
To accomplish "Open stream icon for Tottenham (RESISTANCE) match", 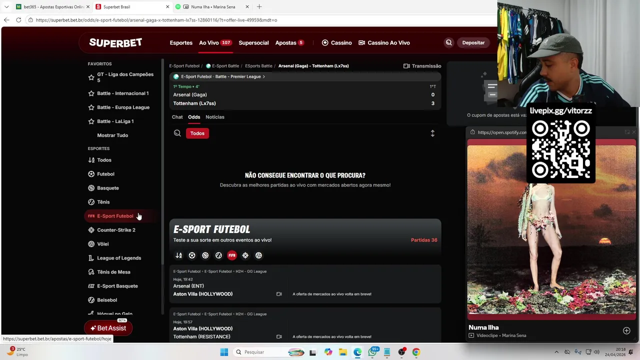I will pyautogui.click(x=279, y=337).
